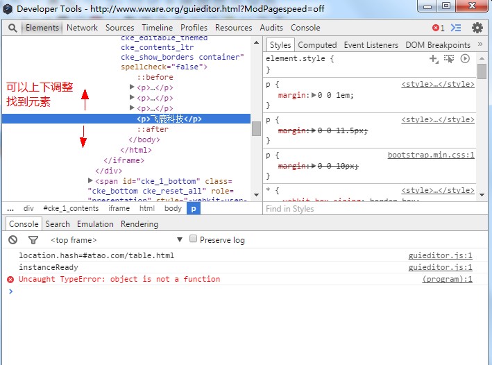Click the Elements panel scrollbar thumb

pos(256,128)
